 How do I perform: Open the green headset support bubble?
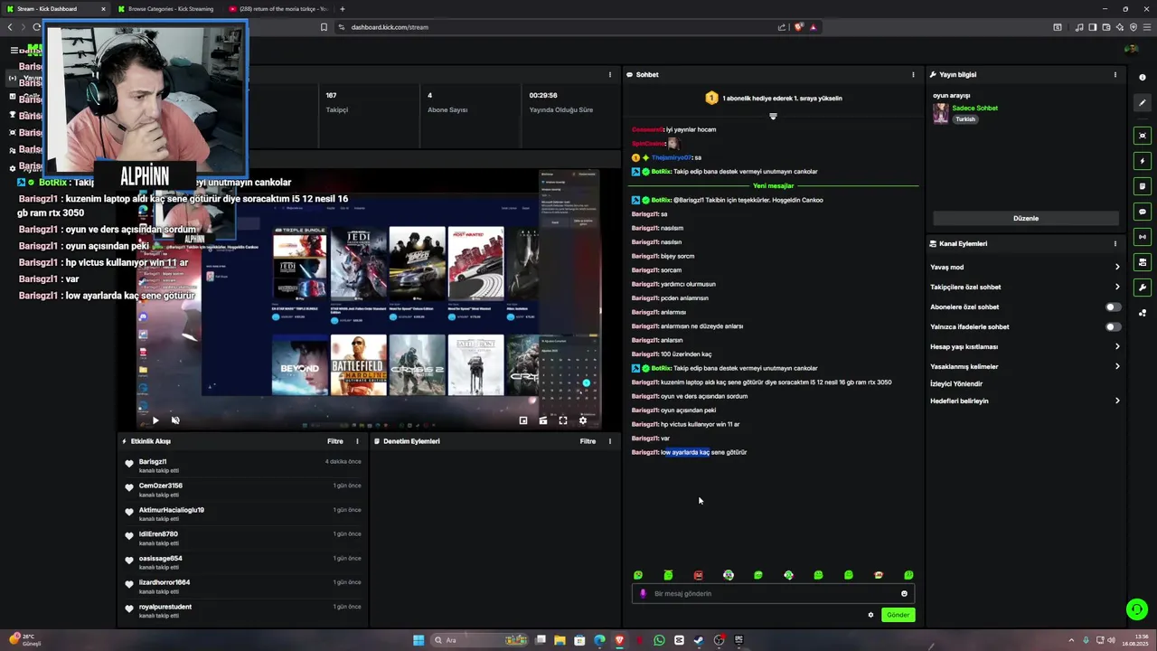(x=1137, y=609)
